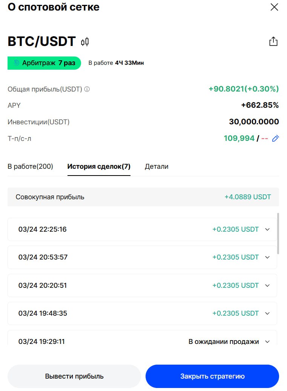287x391 pixels.
Task: Click the take-profit value 109,994
Action: (239, 138)
